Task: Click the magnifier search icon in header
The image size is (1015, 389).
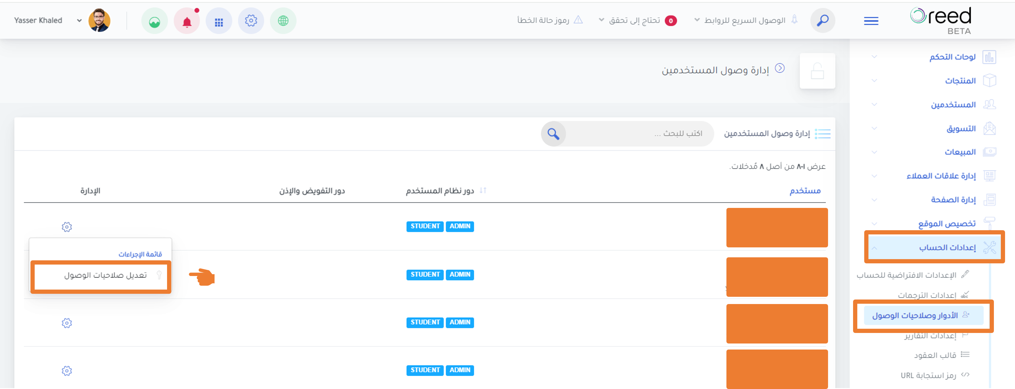Action: [x=822, y=21]
